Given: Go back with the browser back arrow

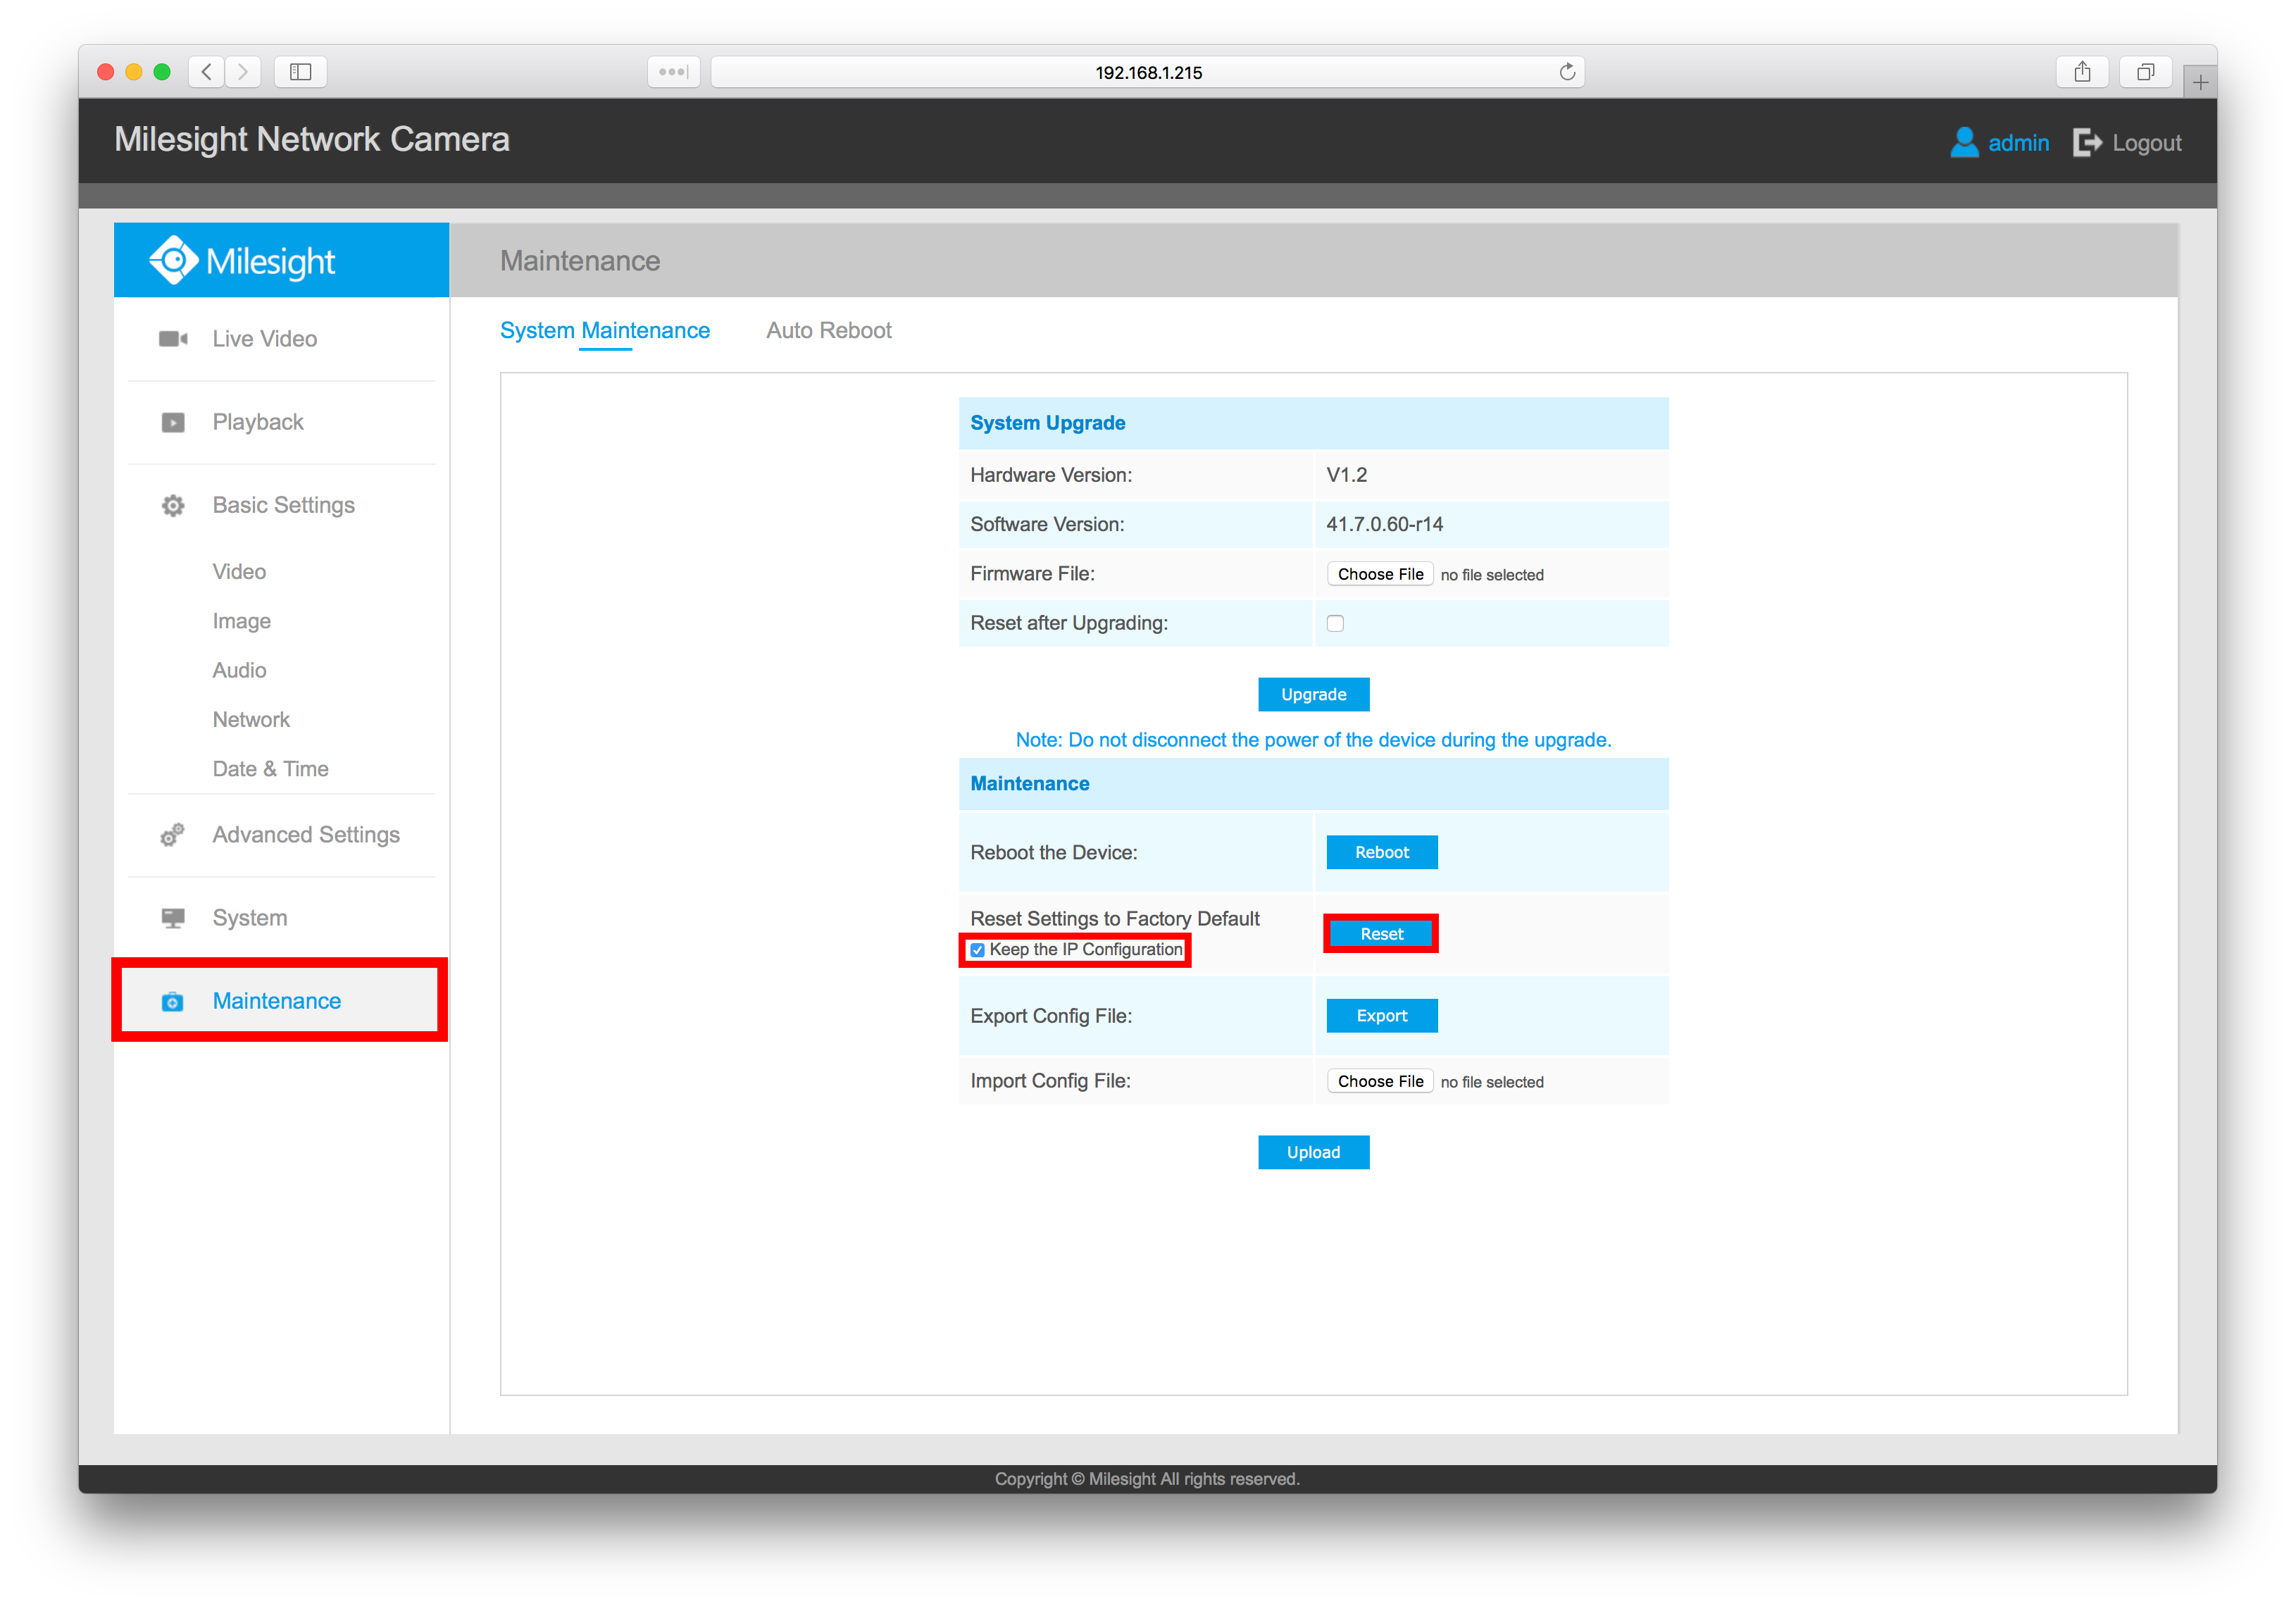Looking at the screenshot, I should [207, 72].
